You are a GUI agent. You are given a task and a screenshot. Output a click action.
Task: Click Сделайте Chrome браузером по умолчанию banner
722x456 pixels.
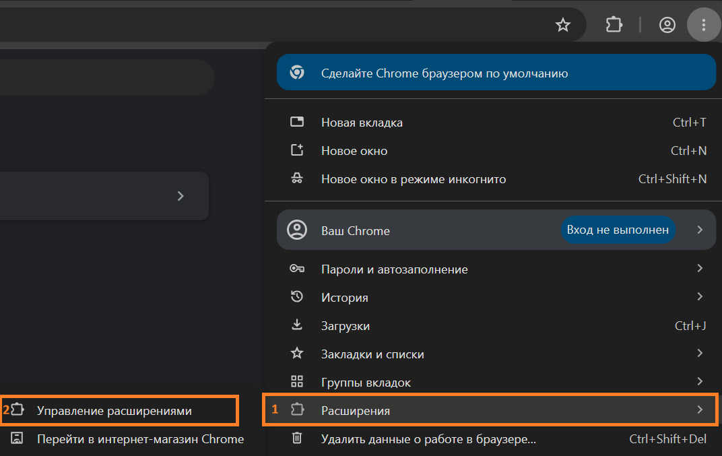(x=496, y=72)
